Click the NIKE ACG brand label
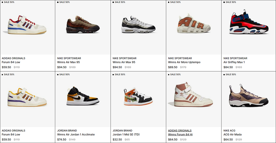The height and width of the screenshot is (143, 276). point(229,131)
